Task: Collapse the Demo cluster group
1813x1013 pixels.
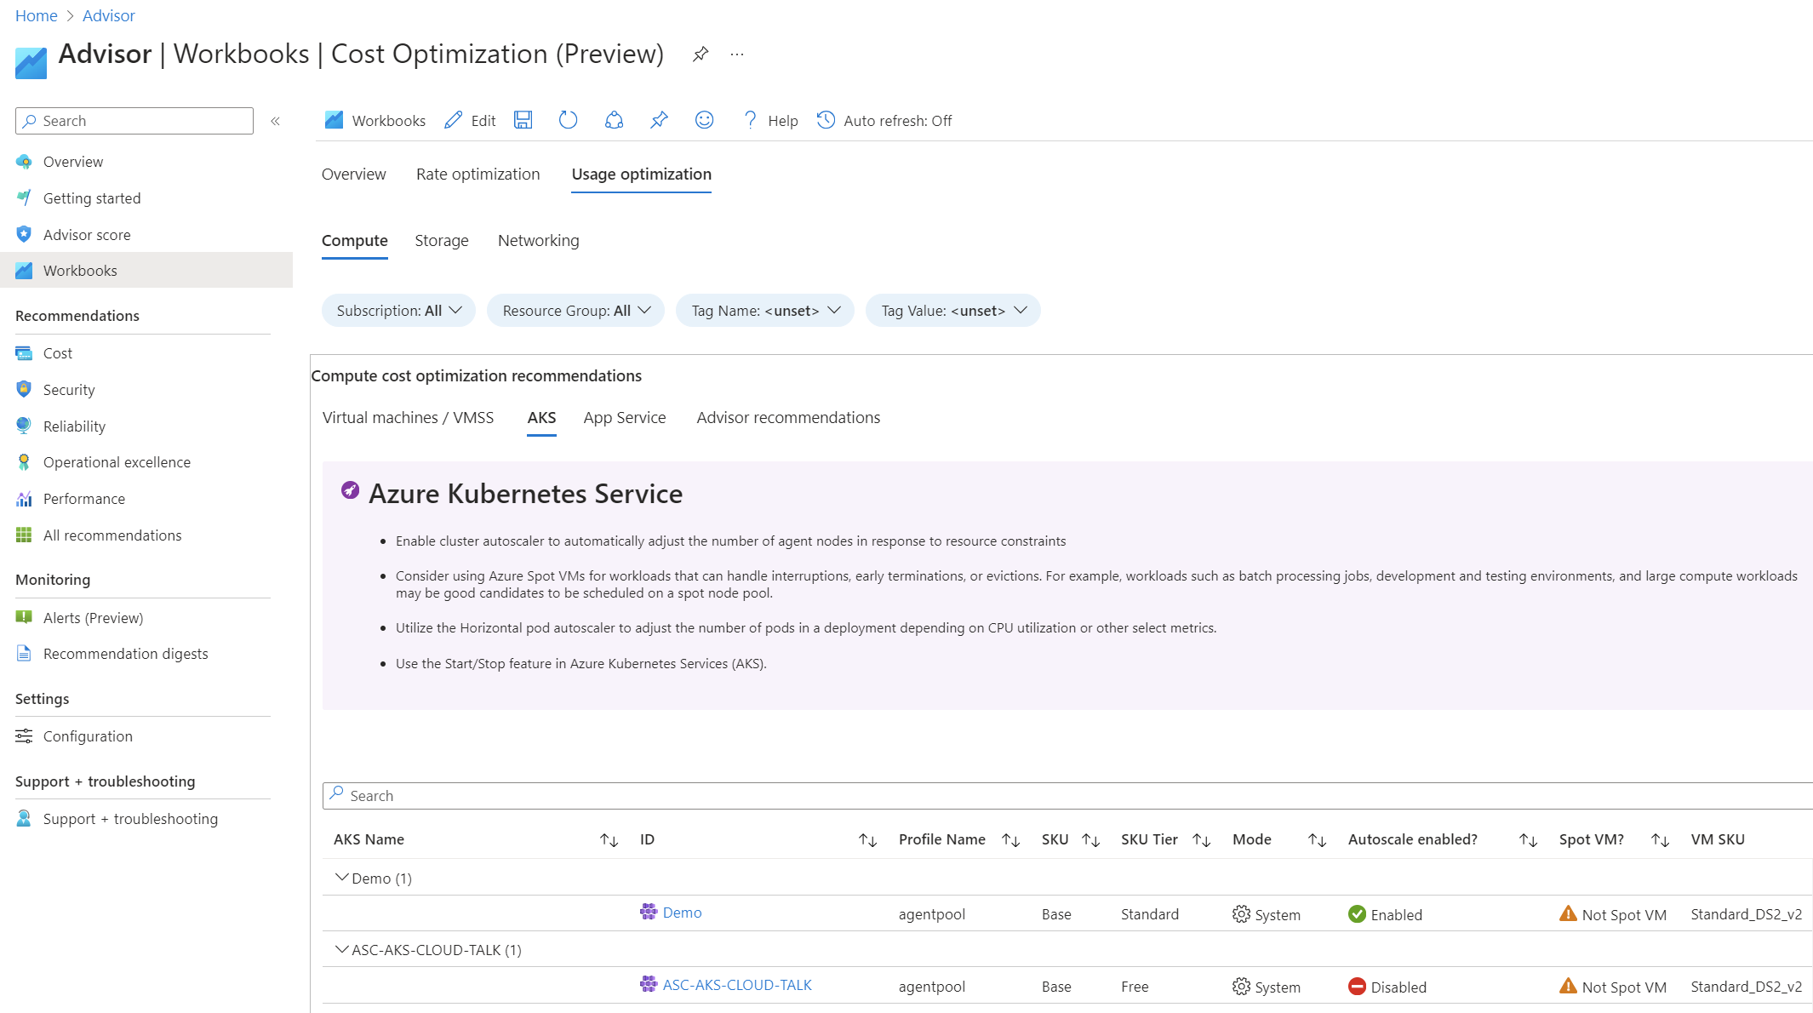Action: pos(341,878)
